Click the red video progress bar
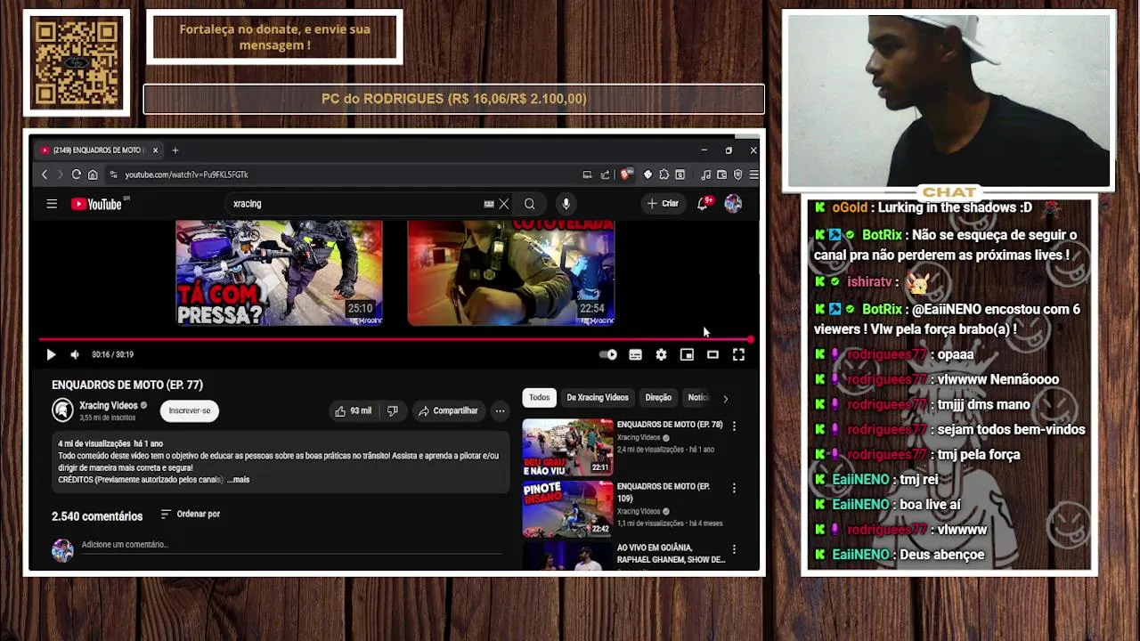The image size is (1140, 641). pyautogui.click(x=396, y=339)
